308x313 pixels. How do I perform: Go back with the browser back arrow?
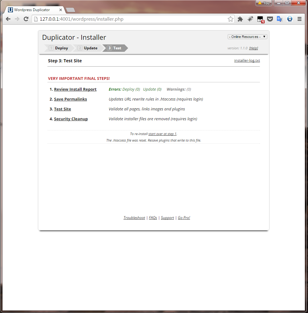point(8,19)
